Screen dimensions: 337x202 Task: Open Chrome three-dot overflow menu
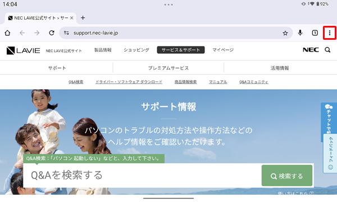pos(330,33)
